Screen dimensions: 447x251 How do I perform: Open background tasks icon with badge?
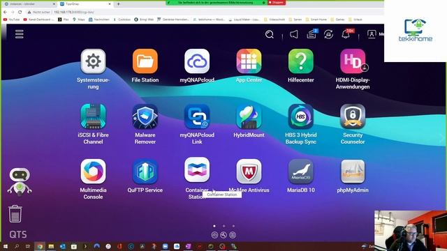pyautogui.click(x=312, y=34)
